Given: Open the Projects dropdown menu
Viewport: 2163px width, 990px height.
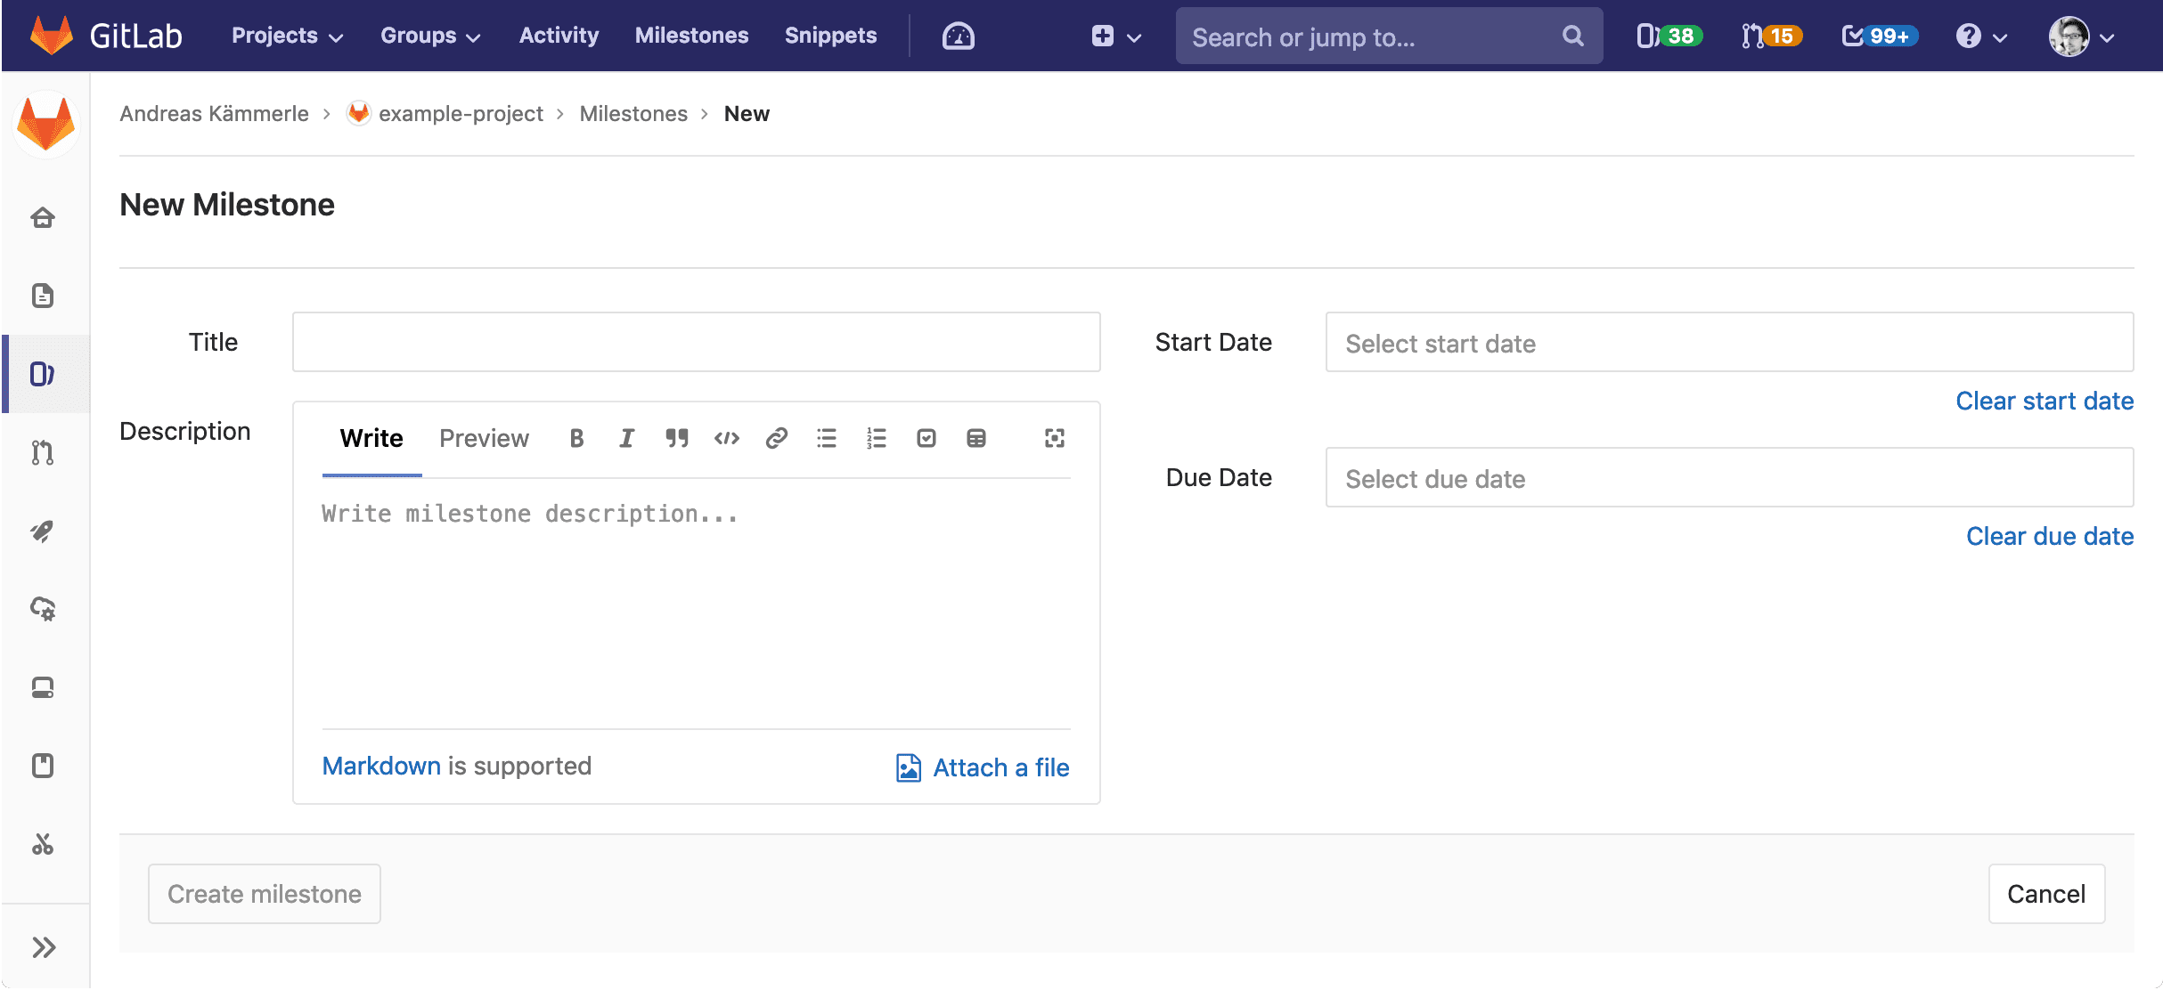Looking at the screenshot, I should pyautogui.click(x=284, y=36).
